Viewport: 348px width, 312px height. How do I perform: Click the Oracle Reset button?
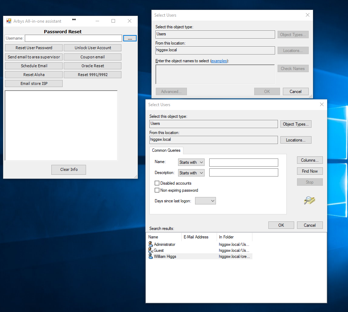pyautogui.click(x=92, y=66)
